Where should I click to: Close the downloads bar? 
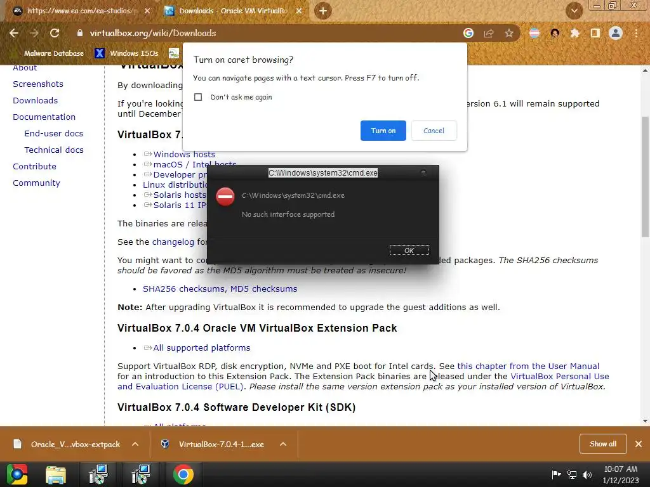point(639,444)
